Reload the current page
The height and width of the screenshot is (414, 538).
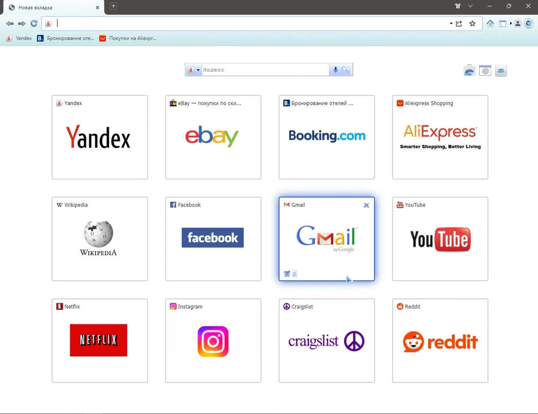34,24
